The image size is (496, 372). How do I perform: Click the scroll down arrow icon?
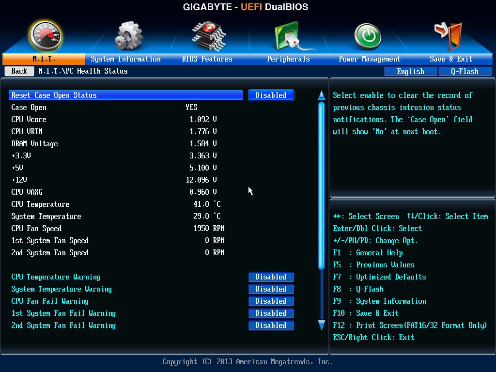click(322, 325)
